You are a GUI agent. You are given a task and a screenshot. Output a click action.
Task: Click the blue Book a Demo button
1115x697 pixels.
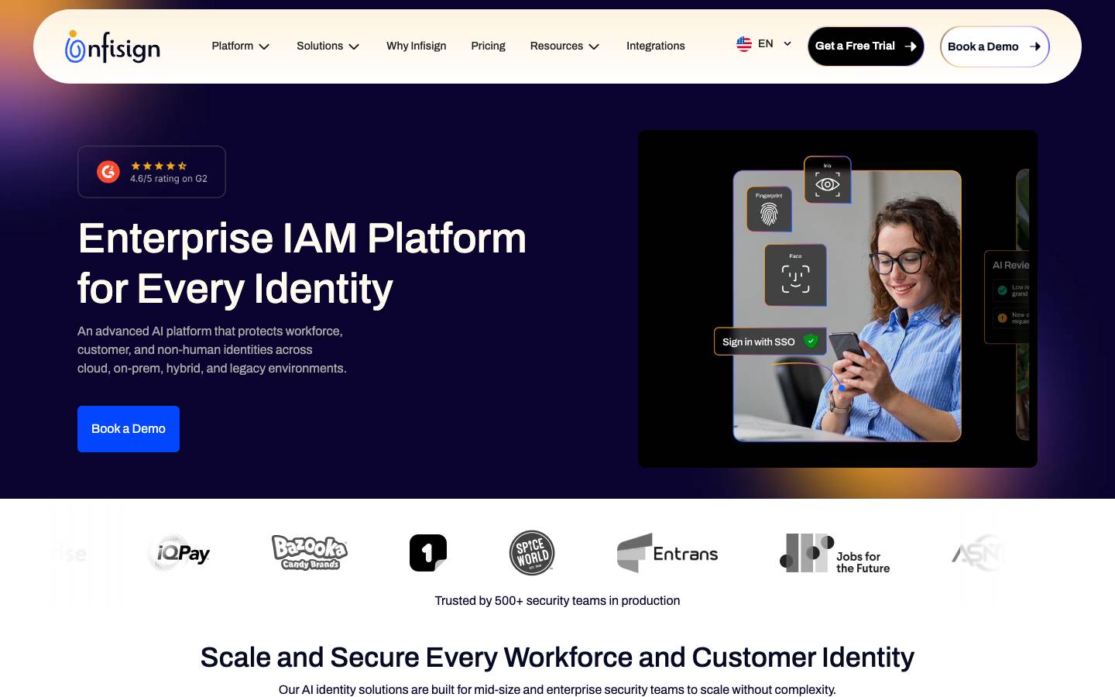(x=129, y=429)
